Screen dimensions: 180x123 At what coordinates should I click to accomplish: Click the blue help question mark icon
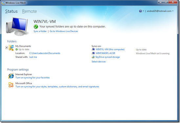[x=140, y=11]
